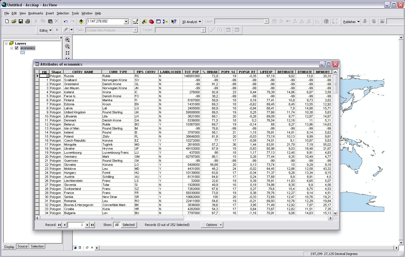Show only Selected records

point(129,225)
